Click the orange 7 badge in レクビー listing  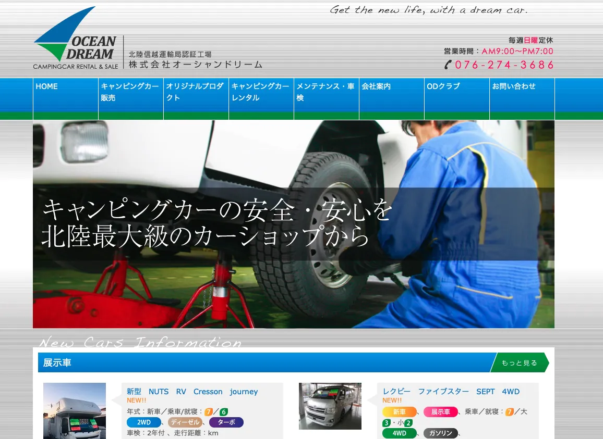[x=510, y=412]
